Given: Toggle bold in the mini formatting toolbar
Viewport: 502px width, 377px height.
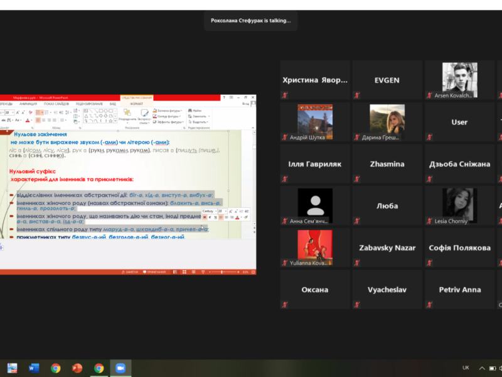Looking at the screenshot, I should click(x=205, y=217).
